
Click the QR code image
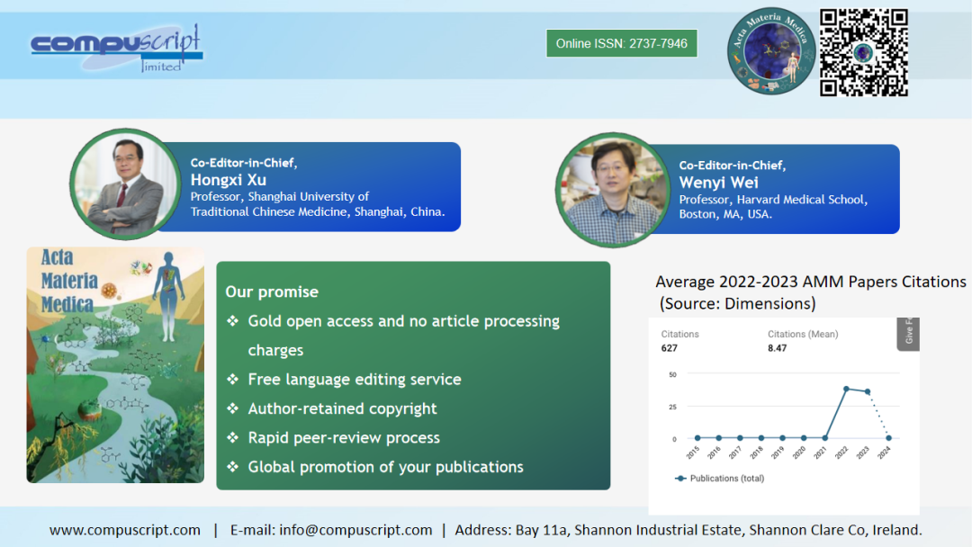(863, 52)
